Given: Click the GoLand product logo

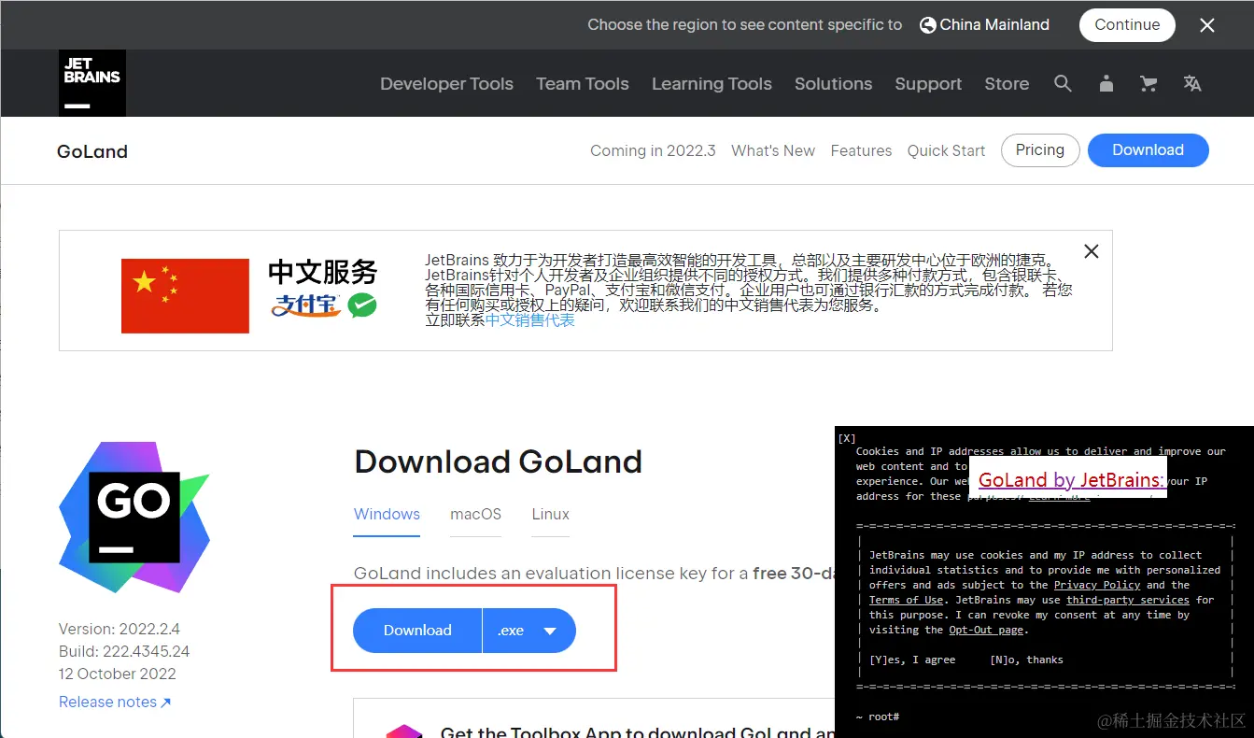Looking at the screenshot, I should 134,517.
